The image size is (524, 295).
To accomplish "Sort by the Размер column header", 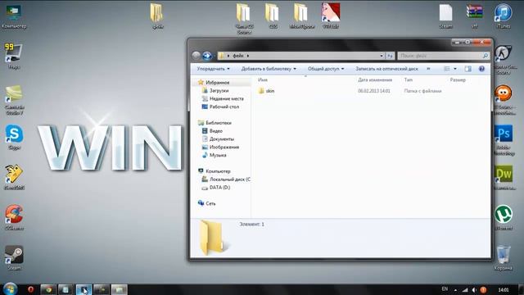I will click(458, 80).
